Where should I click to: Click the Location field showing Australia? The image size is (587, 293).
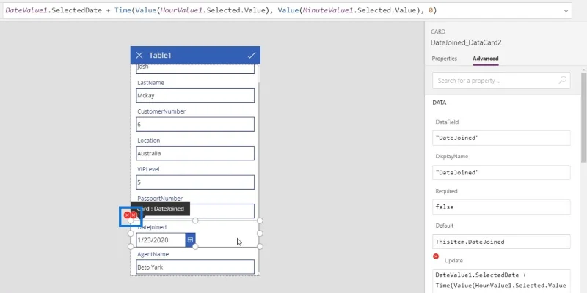click(x=195, y=153)
